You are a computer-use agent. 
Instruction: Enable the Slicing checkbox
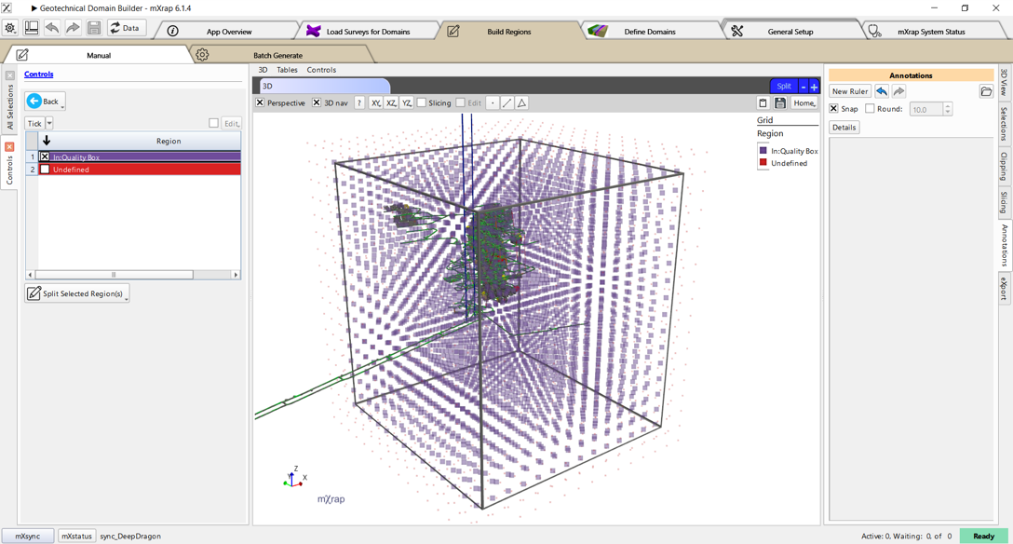[x=422, y=102]
